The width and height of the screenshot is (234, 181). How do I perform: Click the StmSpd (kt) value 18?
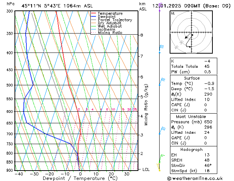tap(207, 171)
